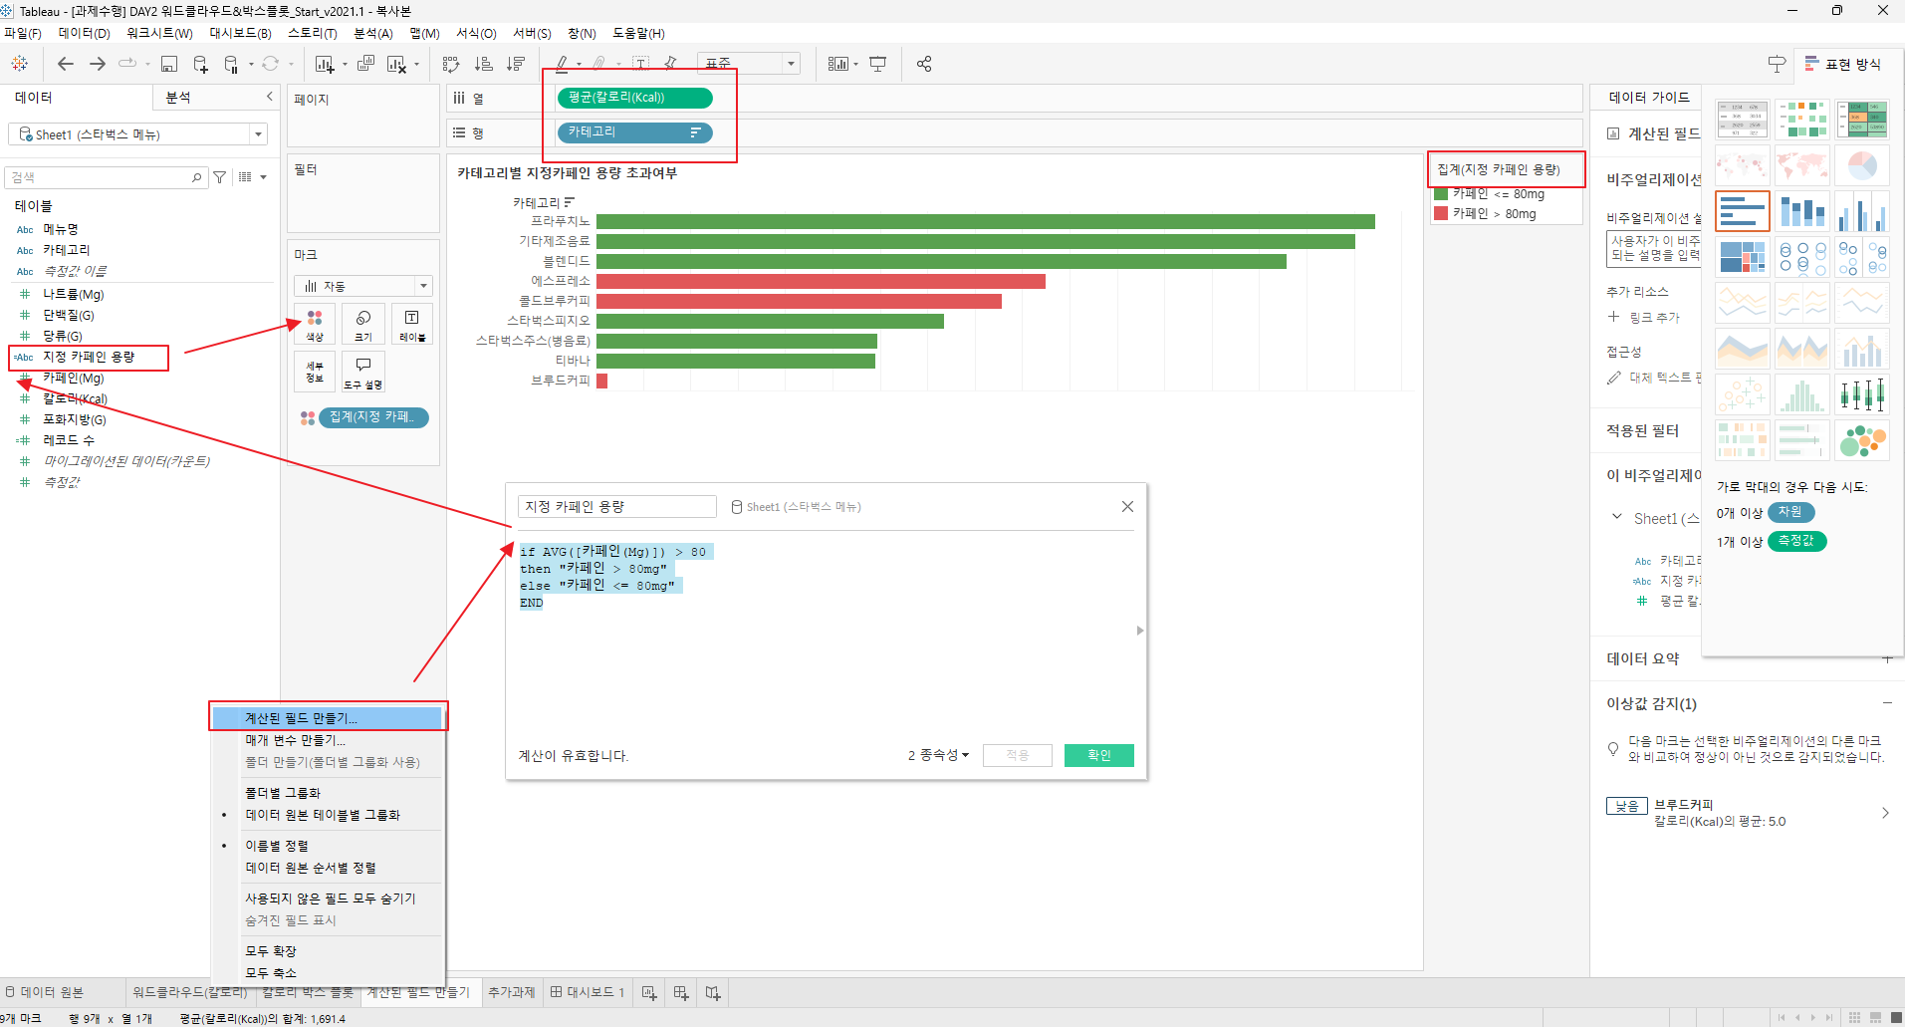
Task: Click new story icon in bottom tabs
Action: pyautogui.click(x=713, y=992)
